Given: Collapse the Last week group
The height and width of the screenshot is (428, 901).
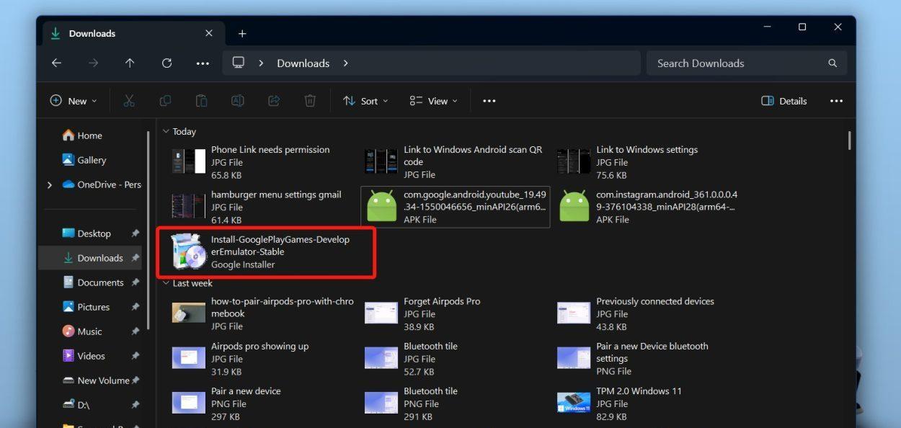Looking at the screenshot, I should pos(166,283).
